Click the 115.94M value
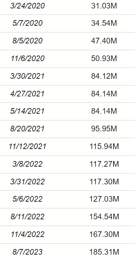 click(x=104, y=147)
